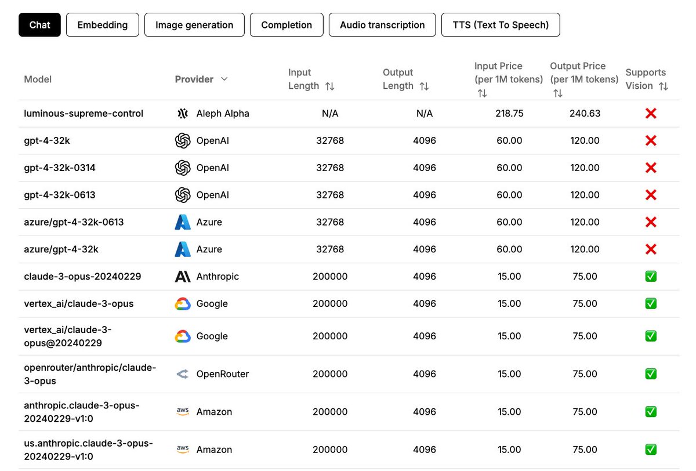
Task: Select model name azure/gpt-4-32k-0613
Action: click(74, 222)
